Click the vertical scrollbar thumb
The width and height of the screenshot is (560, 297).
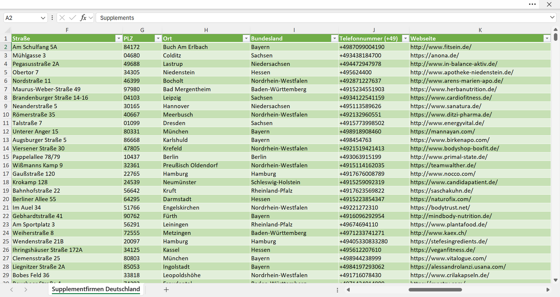[x=556, y=37]
